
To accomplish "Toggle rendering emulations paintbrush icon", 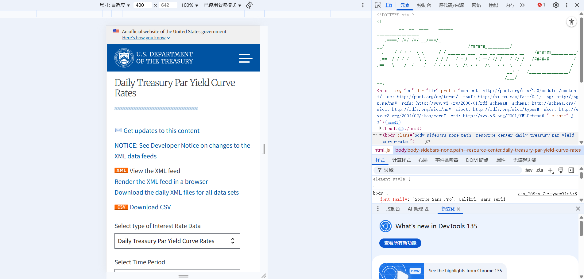I will 561,170.
